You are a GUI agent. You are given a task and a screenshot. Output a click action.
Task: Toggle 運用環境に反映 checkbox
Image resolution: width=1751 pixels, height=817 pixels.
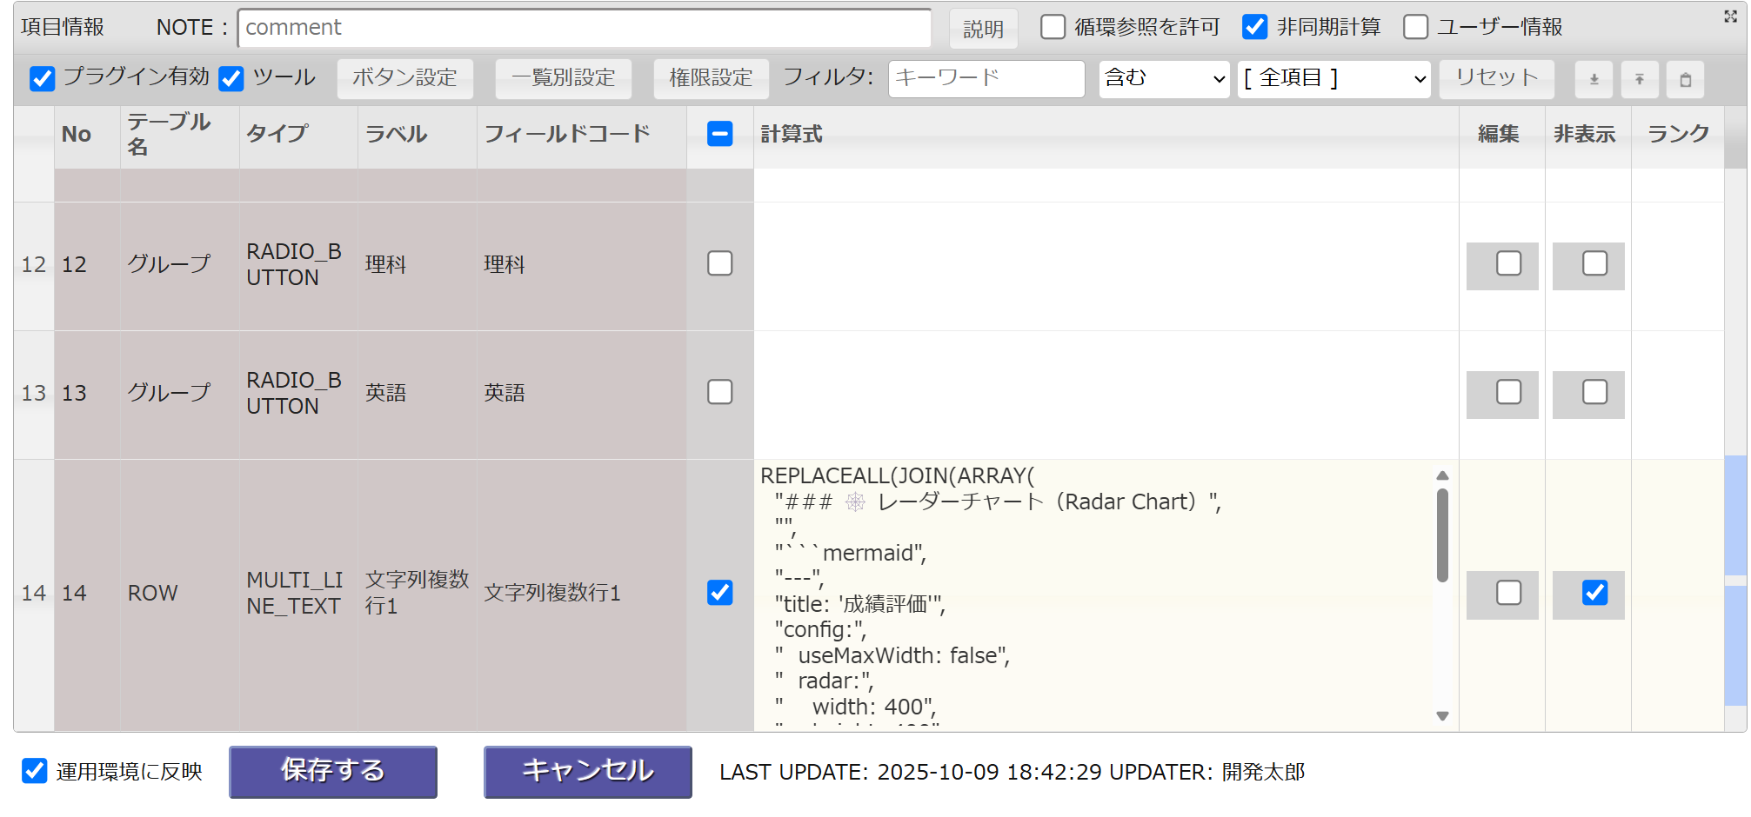coord(34,771)
